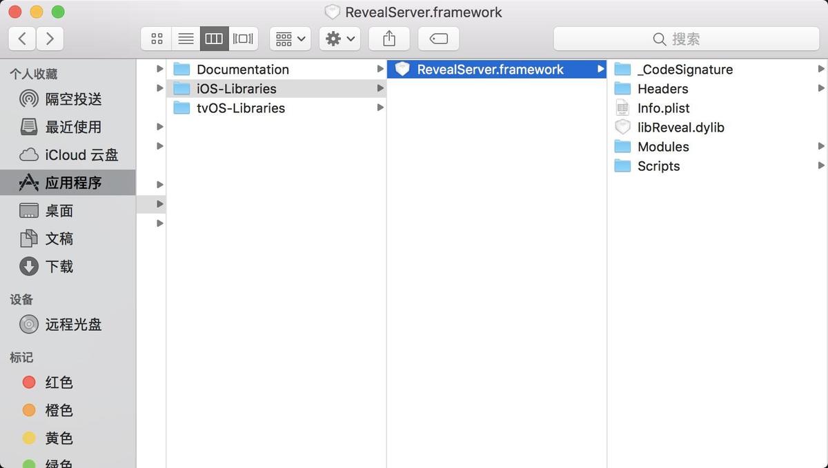This screenshot has height=468, width=828.
Task: Switch to list view mode
Action: (x=186, y=39)
